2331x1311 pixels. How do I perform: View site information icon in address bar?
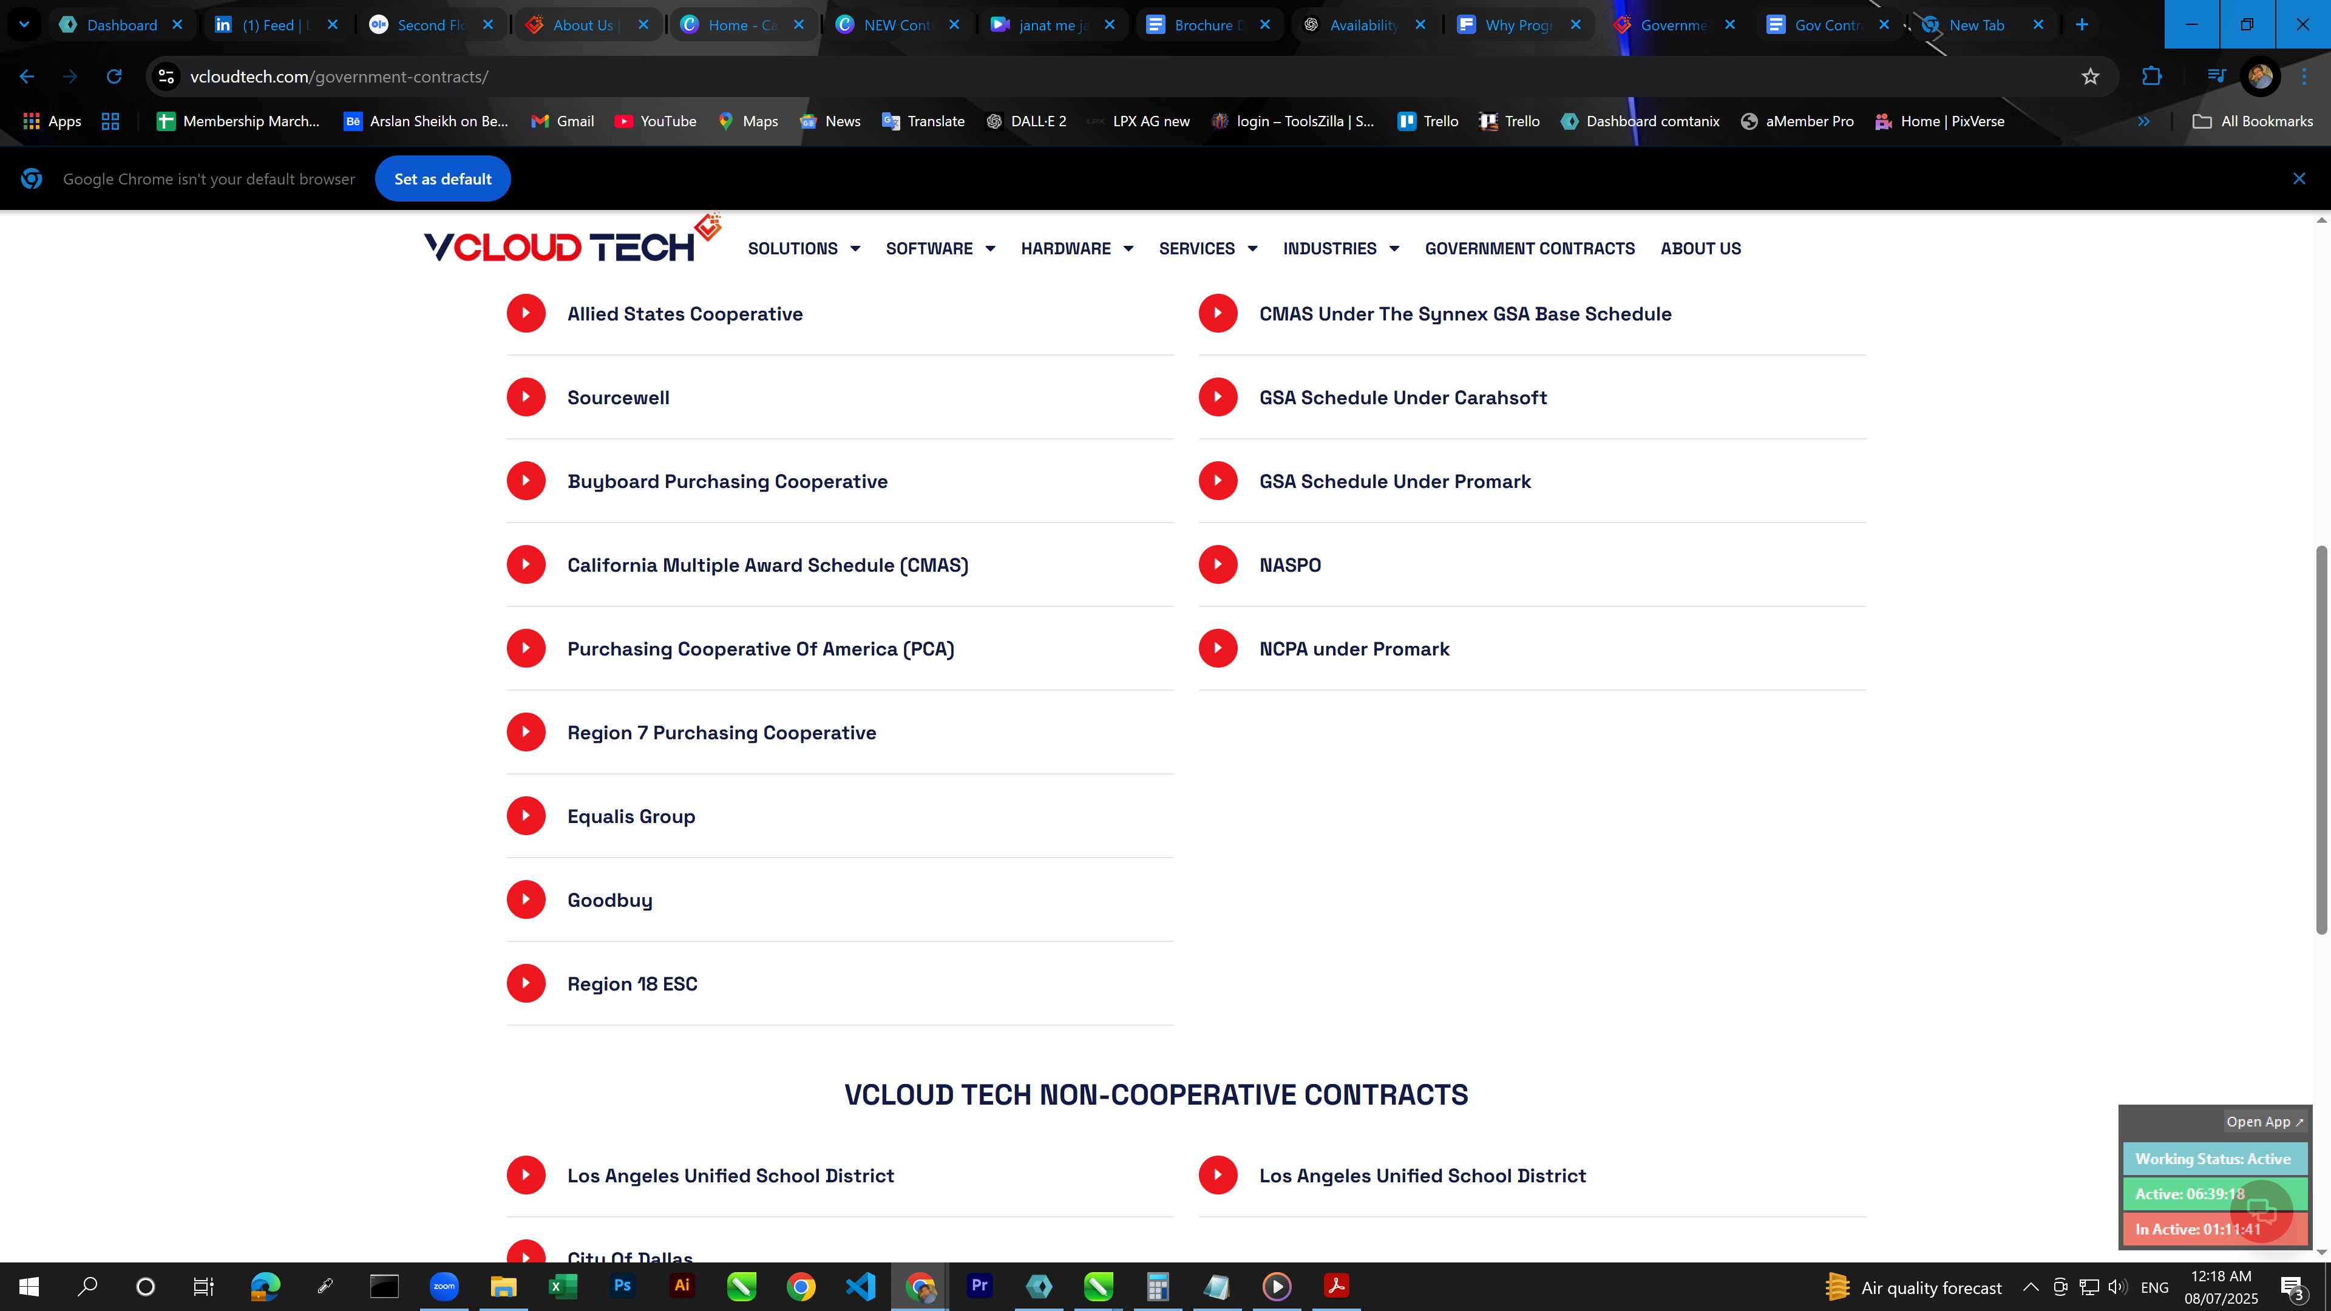166,77
